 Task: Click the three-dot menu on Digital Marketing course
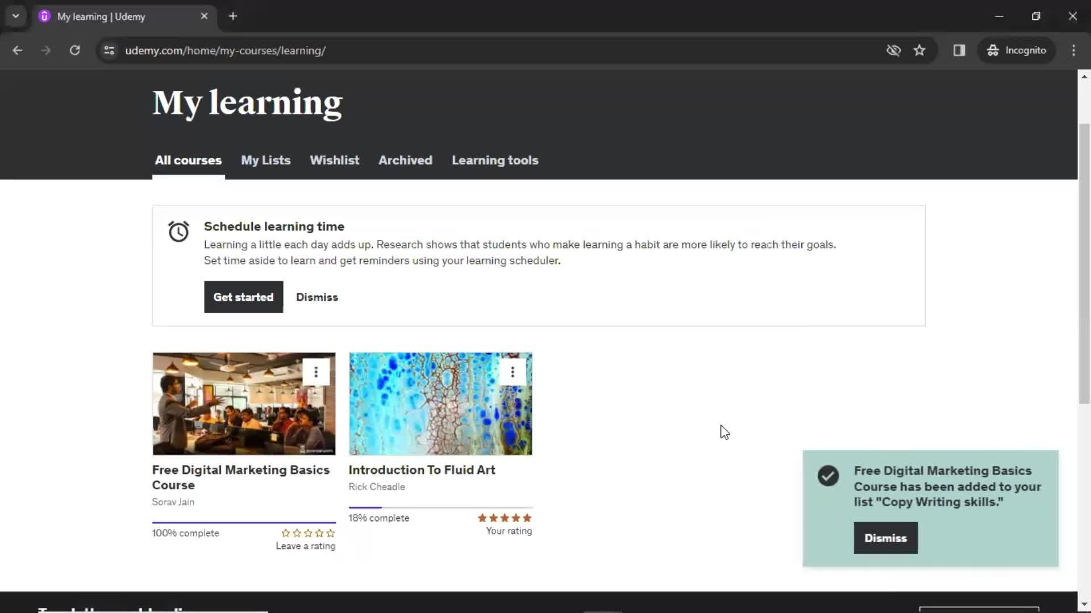[315, 372]
